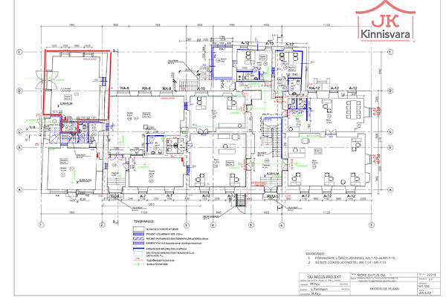The width and height of the screenshot is (446, 297).
Task: Click the large bottom-left room
Action: (x=66, y=174)
